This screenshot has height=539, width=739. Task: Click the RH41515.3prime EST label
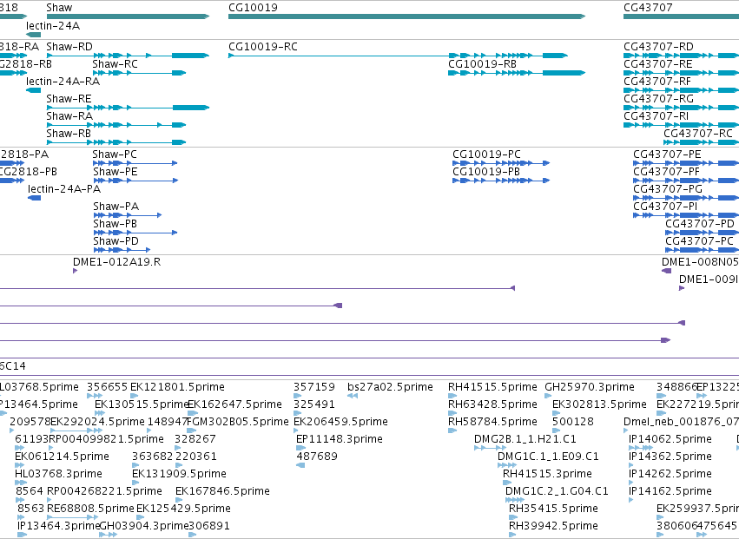tap(548, 474)
